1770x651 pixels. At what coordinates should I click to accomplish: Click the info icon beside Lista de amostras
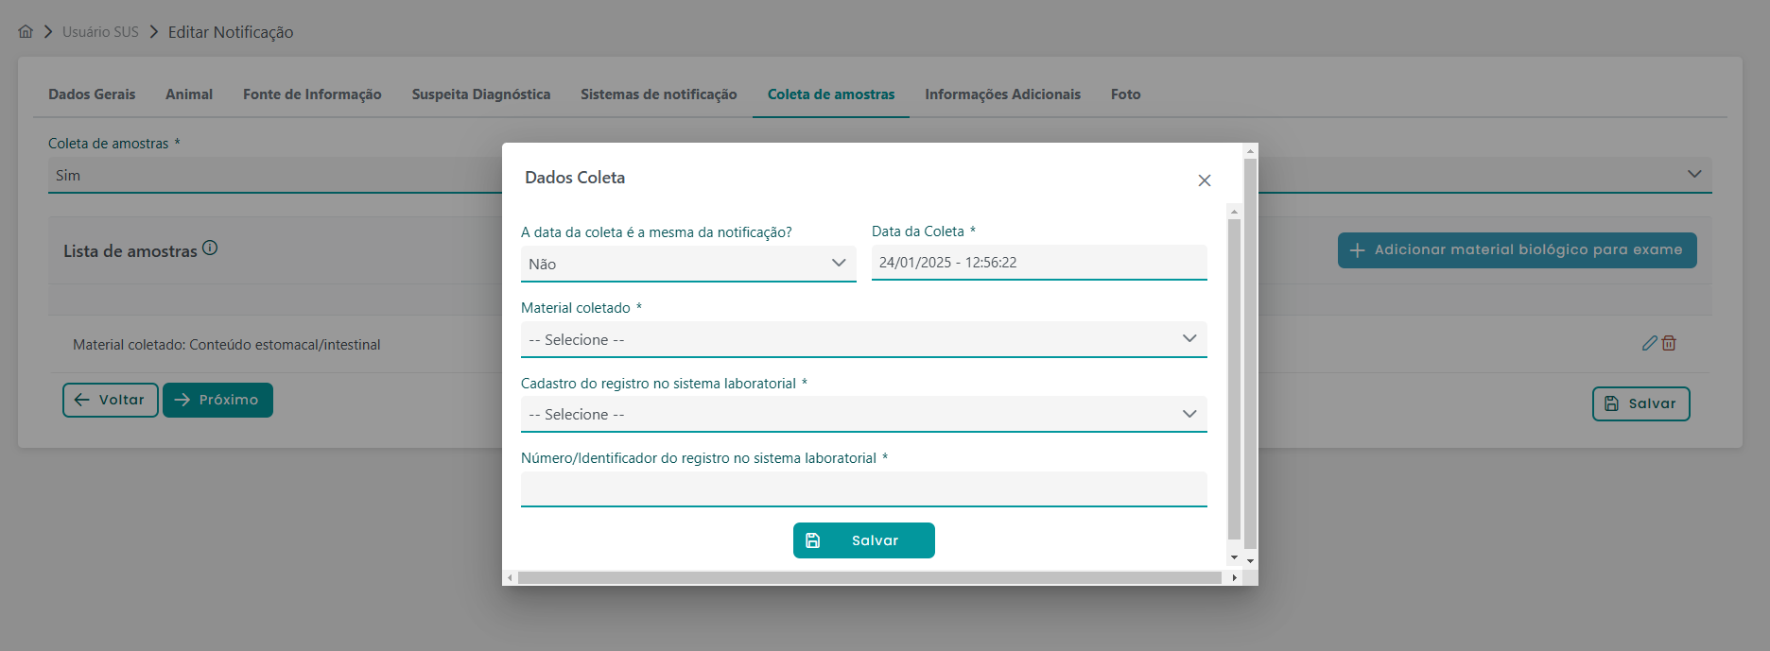click(210, 248)
